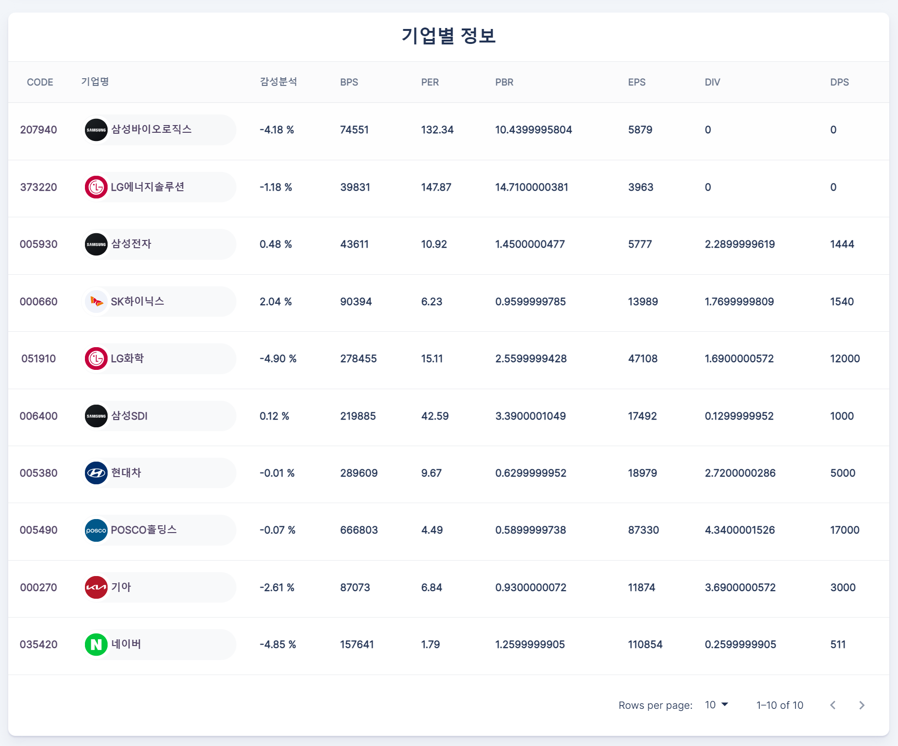Image resolution: width=898 pixels, height=746 pixels.
Task: Go to next page with right chevron
Action: pyautogui.click(x=862, y=705)
